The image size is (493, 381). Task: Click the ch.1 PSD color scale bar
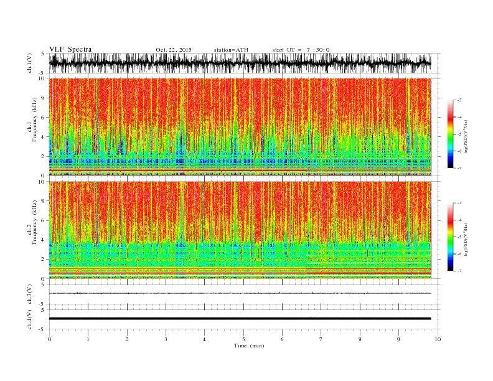pyautogui.click(x=450, y=134)
